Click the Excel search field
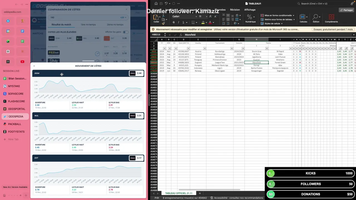This screenshot has height=200, width=356. (323, 4)
